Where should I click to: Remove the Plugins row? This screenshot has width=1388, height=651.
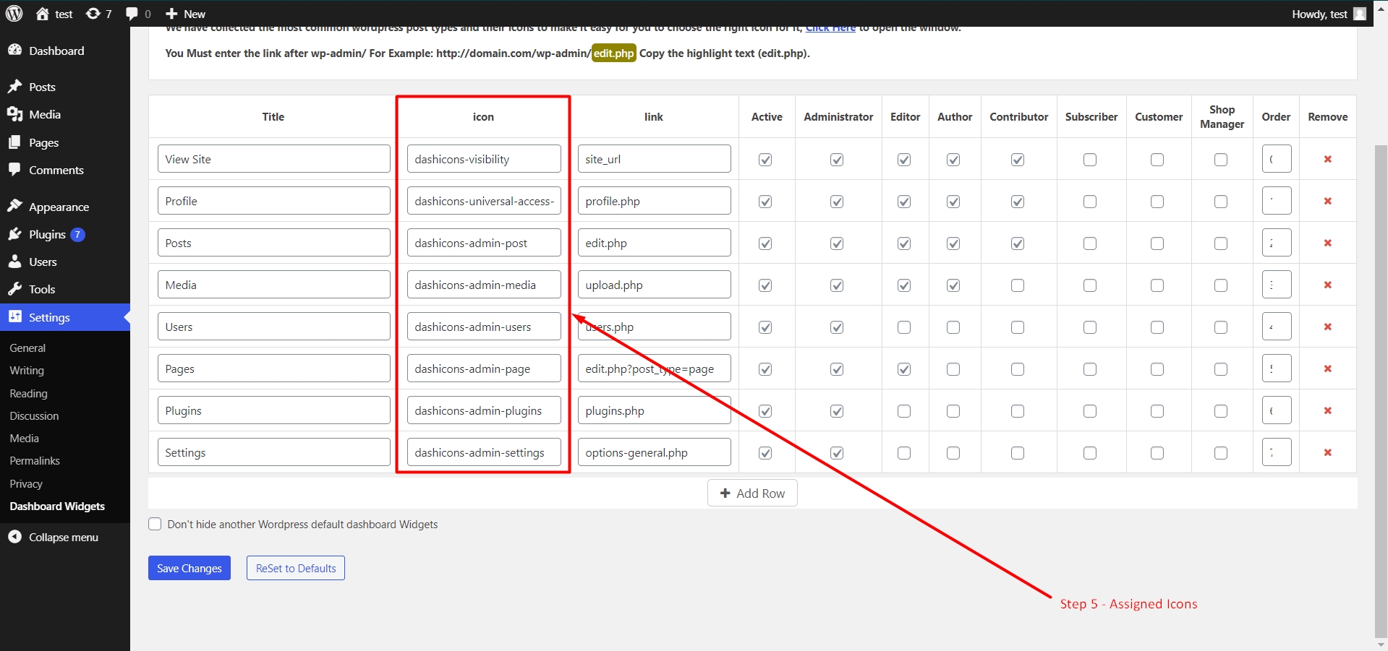click(1328, 410)
